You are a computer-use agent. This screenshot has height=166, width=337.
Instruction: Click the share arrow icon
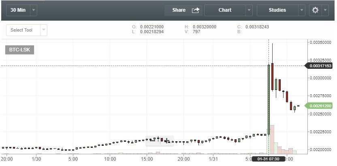(196, 10)
